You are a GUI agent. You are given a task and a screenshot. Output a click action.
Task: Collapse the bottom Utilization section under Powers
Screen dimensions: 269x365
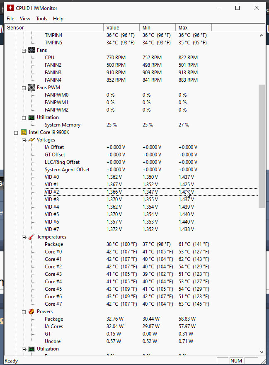[x=24, y=349]
